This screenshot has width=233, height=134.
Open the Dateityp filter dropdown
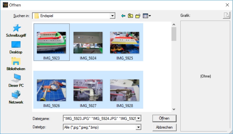click(139, 127)
